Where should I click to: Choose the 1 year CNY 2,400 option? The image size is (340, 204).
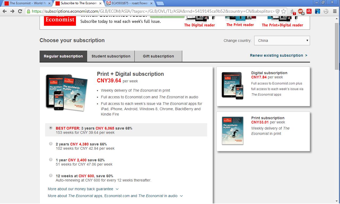click(x=51, y=159)
